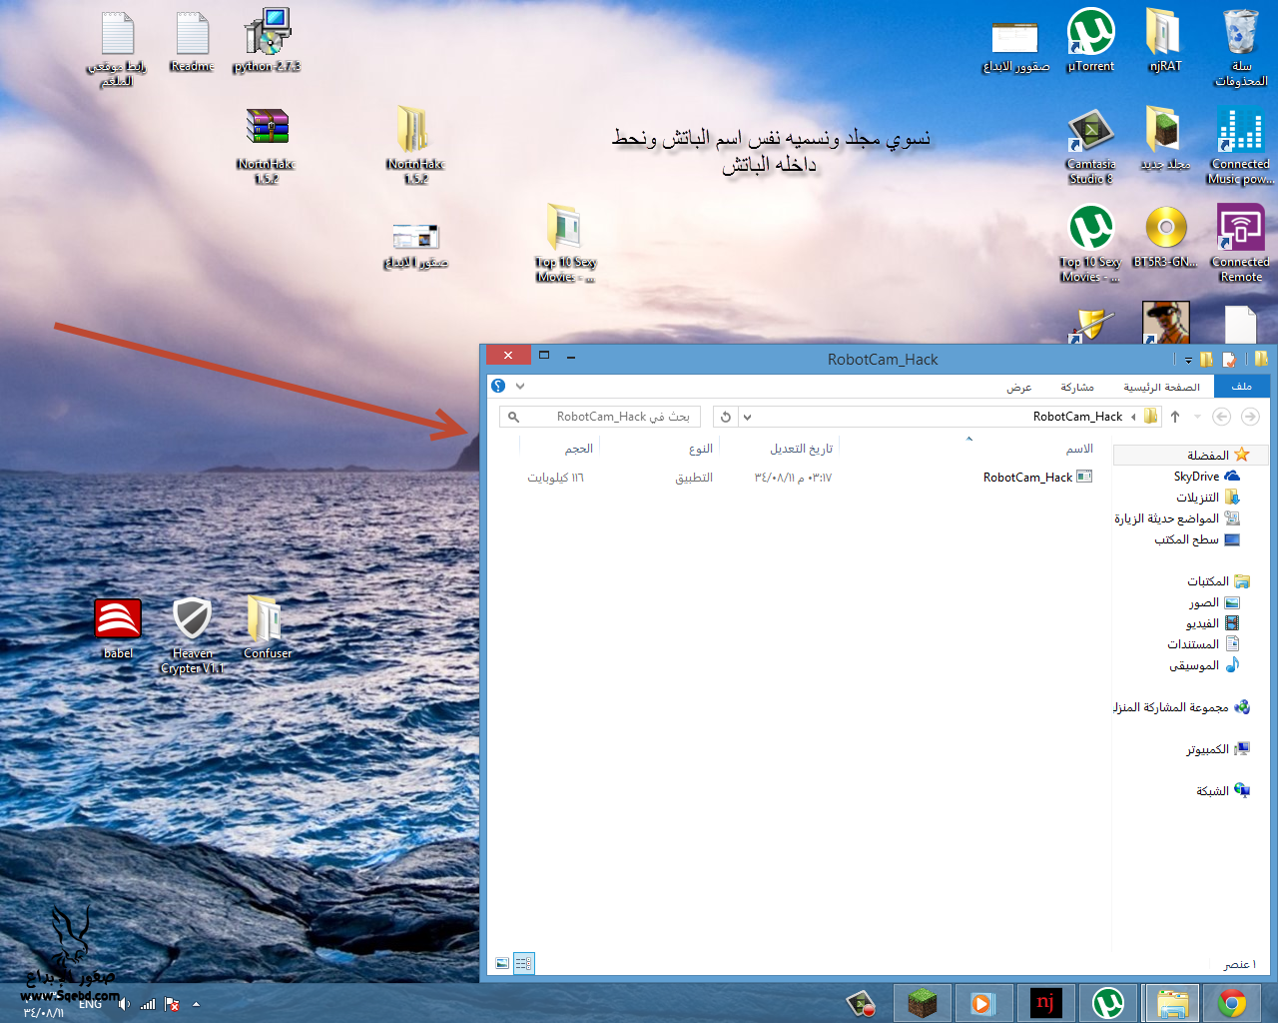Switch to the عرض (View) ribbon tab
Image resolution: width=1278 pixels, height=1023 pixels.
1018,386
